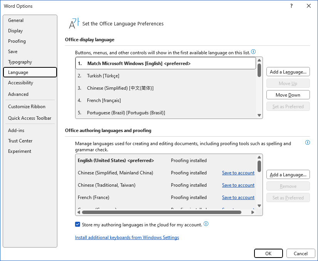
Task: Click the authoring list vertical scrollbar thumb
Action: click(259, 166)
